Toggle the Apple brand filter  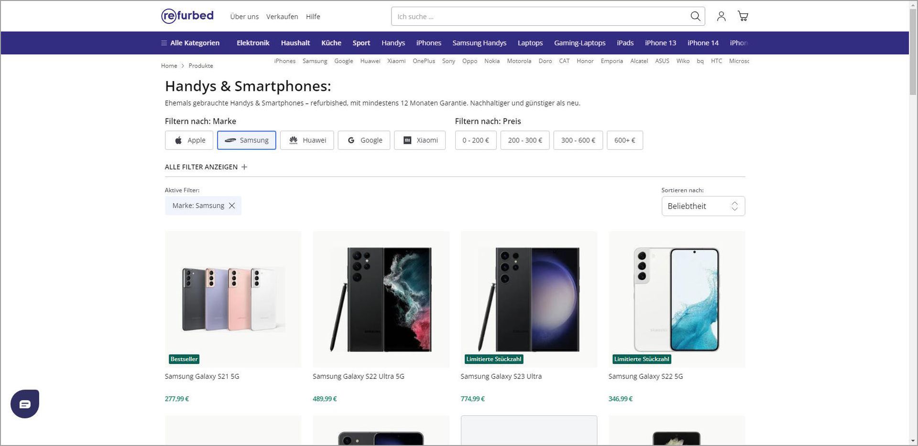(189, 140)
